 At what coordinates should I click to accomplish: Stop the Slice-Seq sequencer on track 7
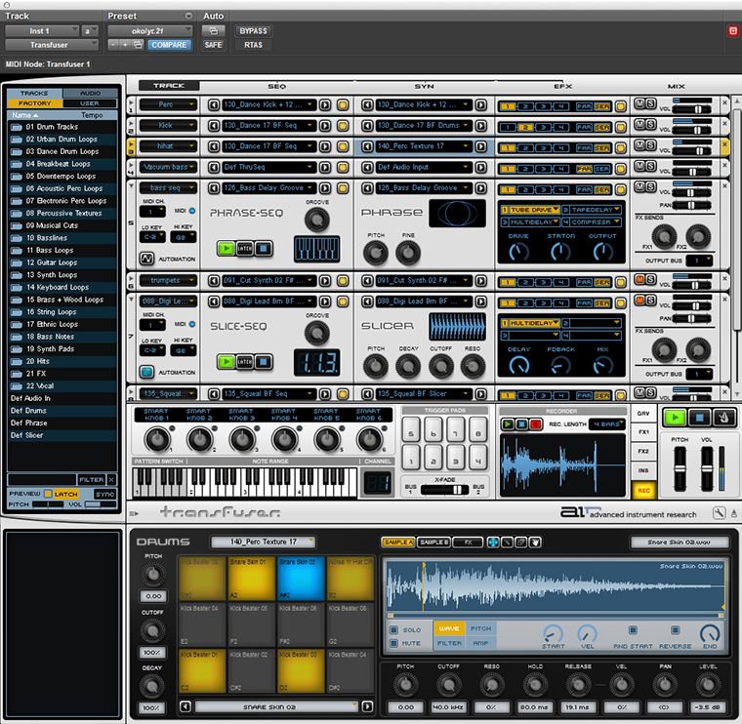click(263, 361)
